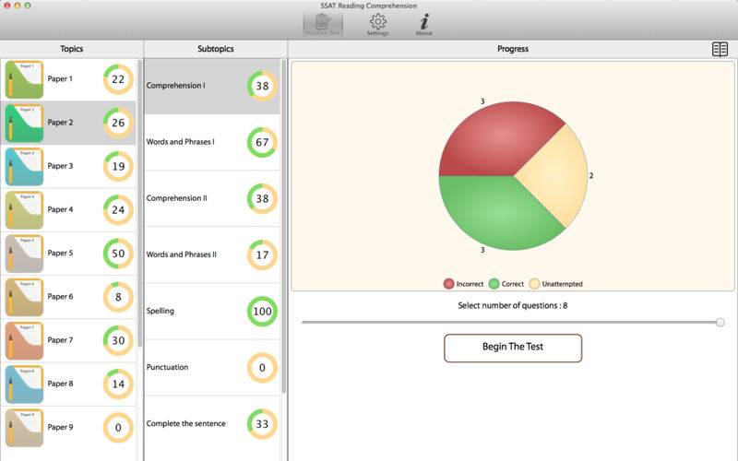The height and width of the screenshot is (461, 738).
Task: Choose the Spelling subtopic
Action: [x=212, y=312]
